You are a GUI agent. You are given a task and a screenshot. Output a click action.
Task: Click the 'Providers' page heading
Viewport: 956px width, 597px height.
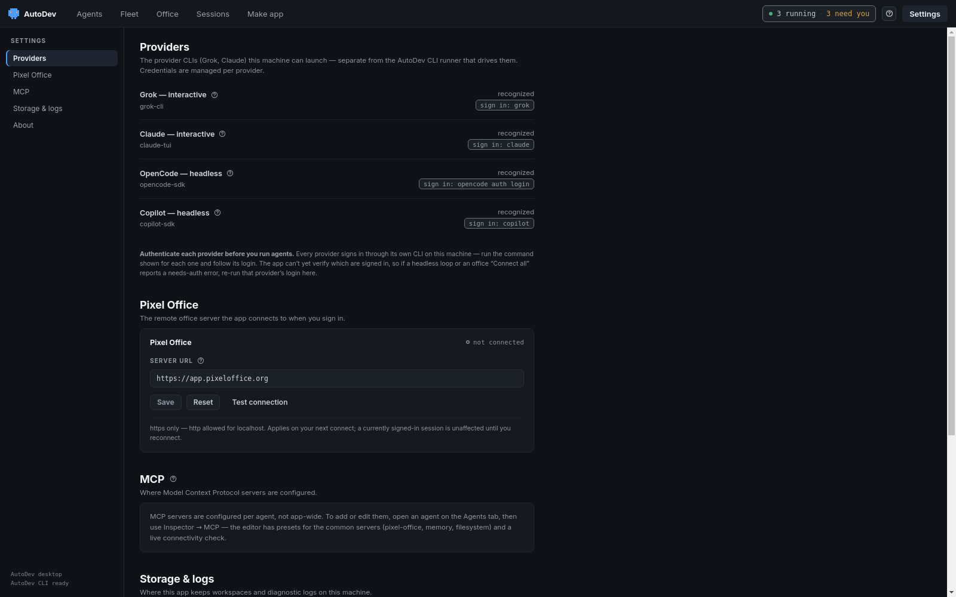pos(164,47)
